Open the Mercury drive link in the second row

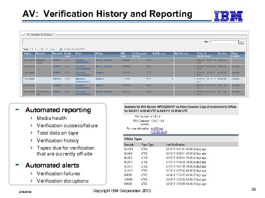coord(81,66)
